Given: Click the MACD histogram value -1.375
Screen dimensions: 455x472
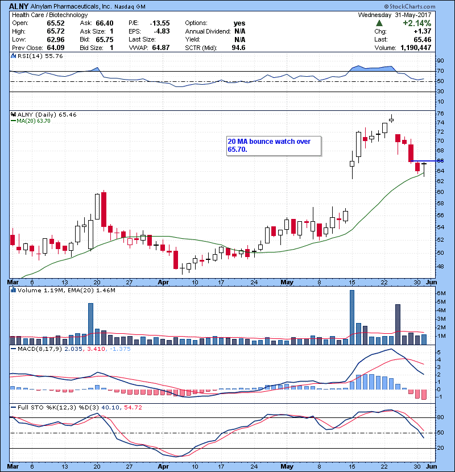Looking at the screenshot, I should (x=120, y=349).
